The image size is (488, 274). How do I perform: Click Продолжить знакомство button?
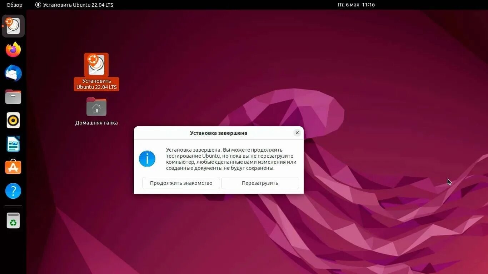pos(181,183)
